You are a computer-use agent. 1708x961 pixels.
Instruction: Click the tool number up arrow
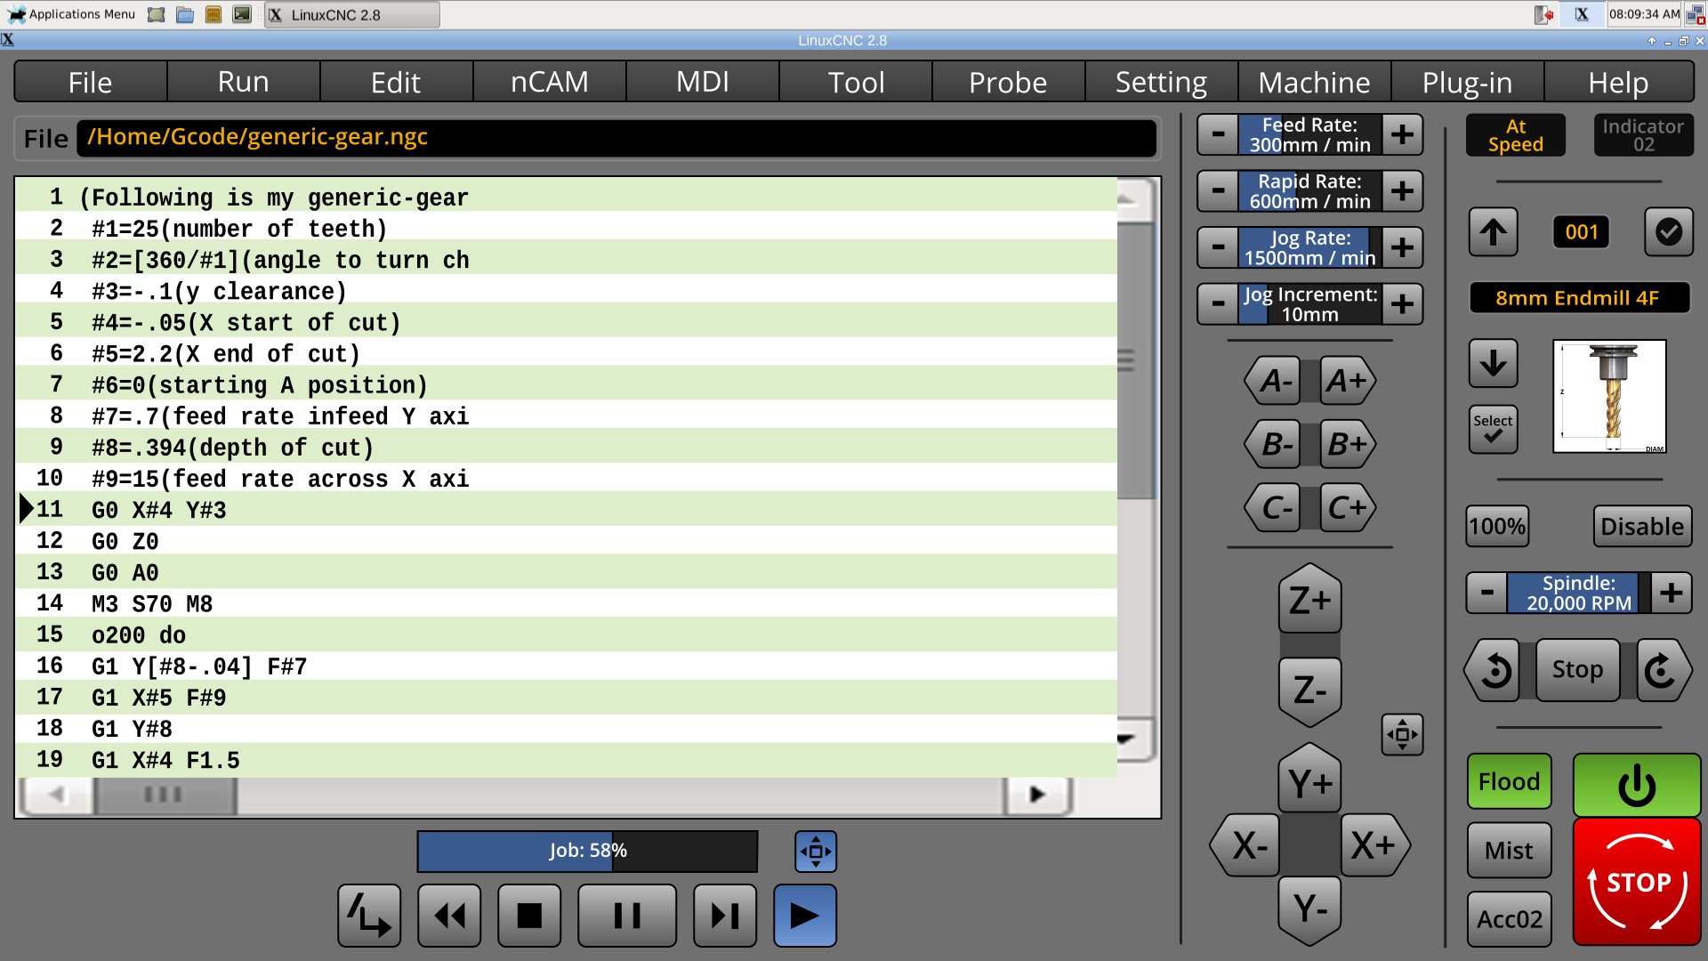pyautogui.click(x=1494, y=232)
